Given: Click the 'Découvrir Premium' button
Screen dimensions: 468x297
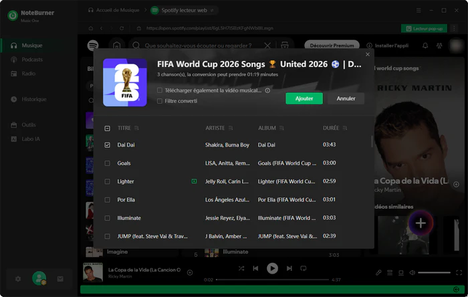Looking at the screenshot, I should point(332,45).
